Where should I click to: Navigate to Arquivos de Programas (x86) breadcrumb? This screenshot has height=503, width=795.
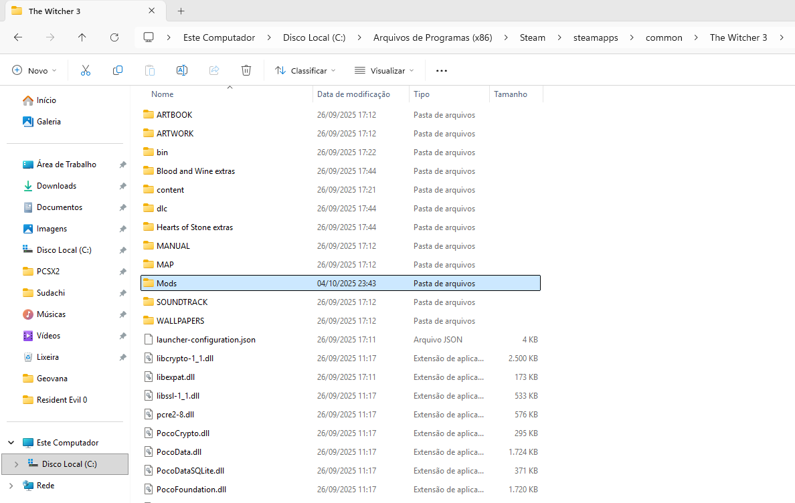pyautogui.click(x=432, y=37)
